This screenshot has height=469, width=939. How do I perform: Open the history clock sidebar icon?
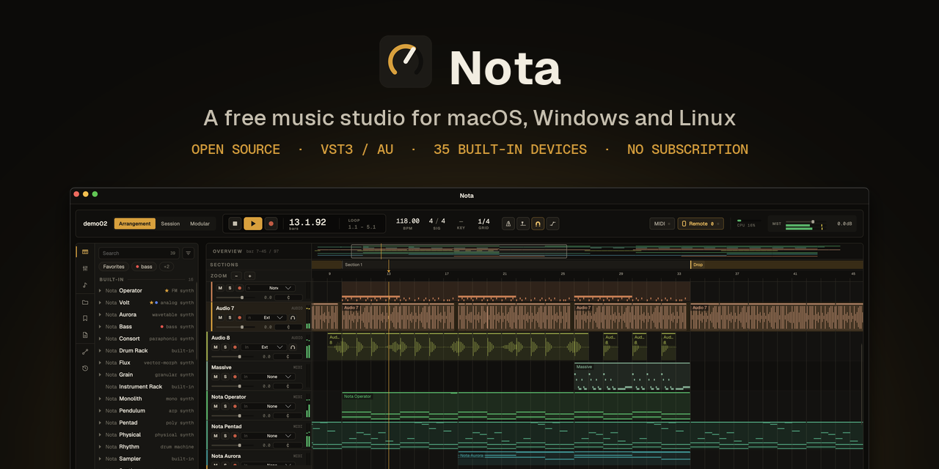click(x=85, y=368)
